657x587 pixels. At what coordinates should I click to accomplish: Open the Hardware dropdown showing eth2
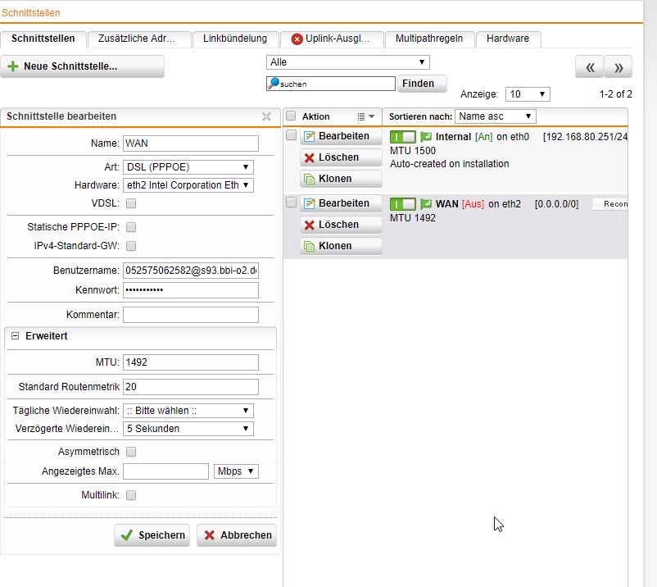click(188, 185)
